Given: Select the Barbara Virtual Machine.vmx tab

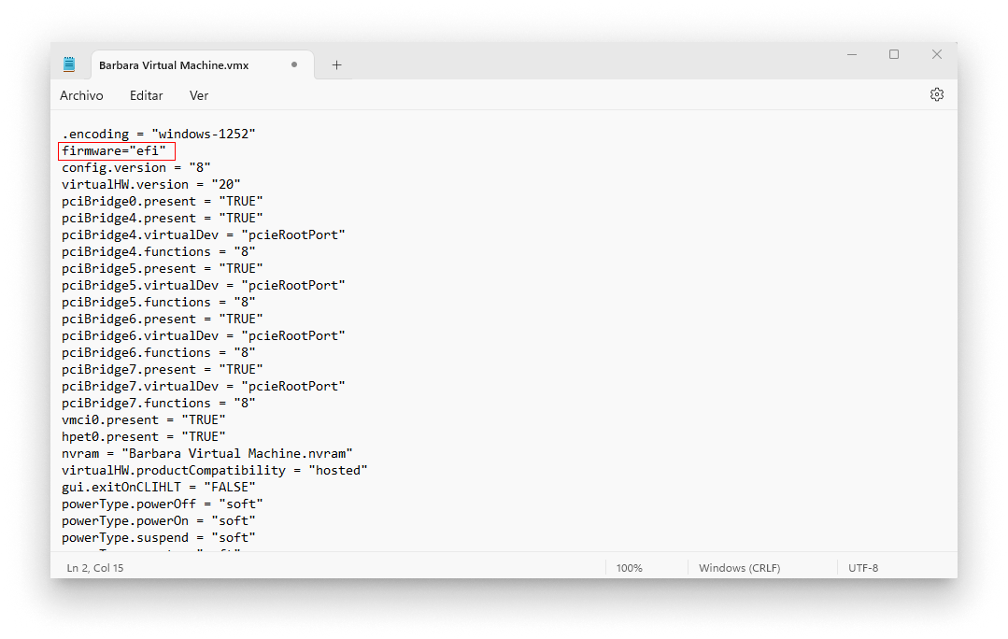Looking at the screenshot, I should (x=173, y=65).
